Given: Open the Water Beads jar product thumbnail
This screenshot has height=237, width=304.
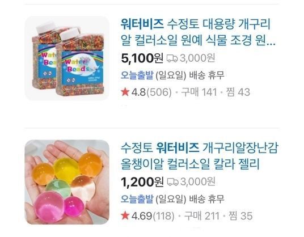Looking at the screenshot, I should pyautogui.click(x=67, y=58).
